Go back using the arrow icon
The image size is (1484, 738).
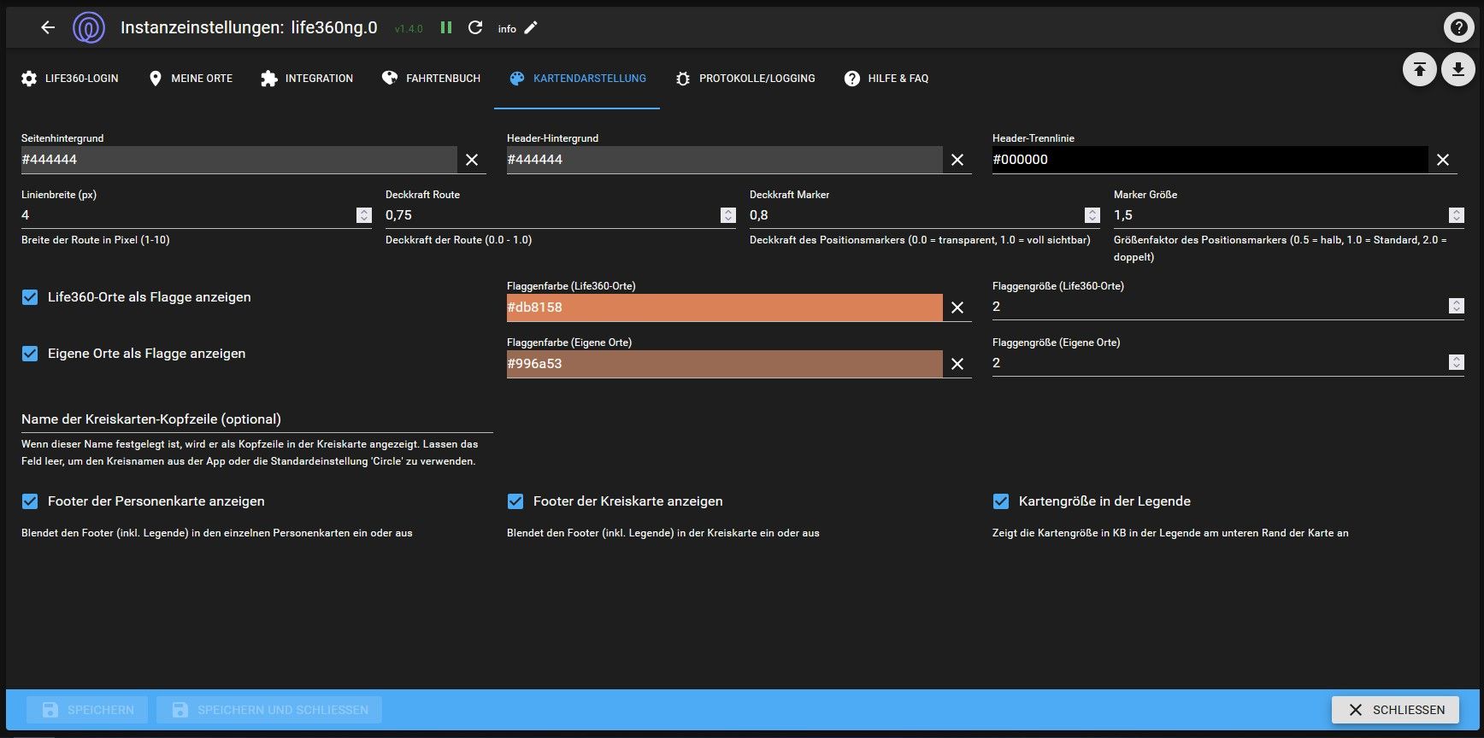pyautogui.click(x=48, y=27)
